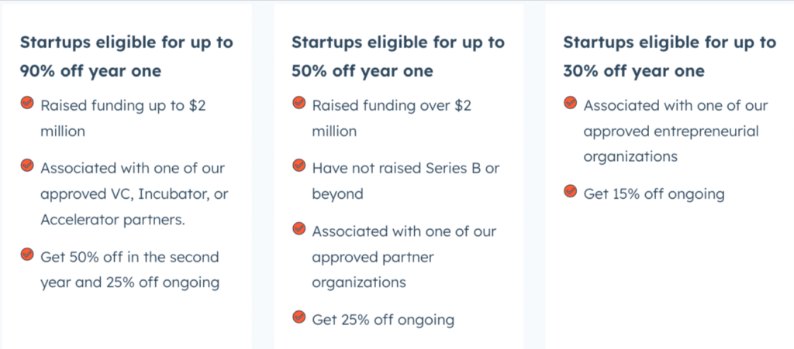Click the checkmark icon beside 'Get 50% off in the second year'
The image size is (794, 349).
coord(27,255)
